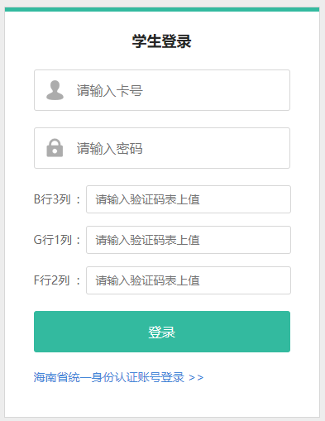Select the G行1列 verification code input
The width and height of the screenshot is (325, 421).
(x=189, y=240)
